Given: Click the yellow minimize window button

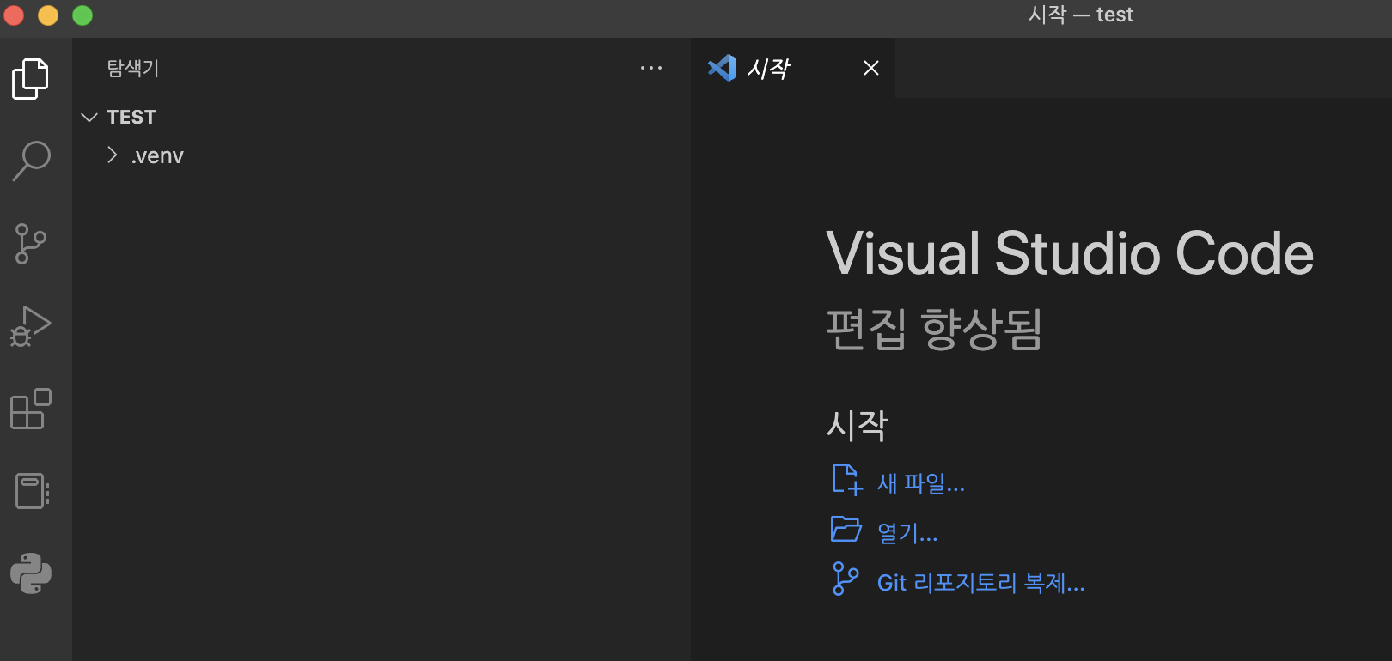Looking at the screenshot, I should [48, 15].
